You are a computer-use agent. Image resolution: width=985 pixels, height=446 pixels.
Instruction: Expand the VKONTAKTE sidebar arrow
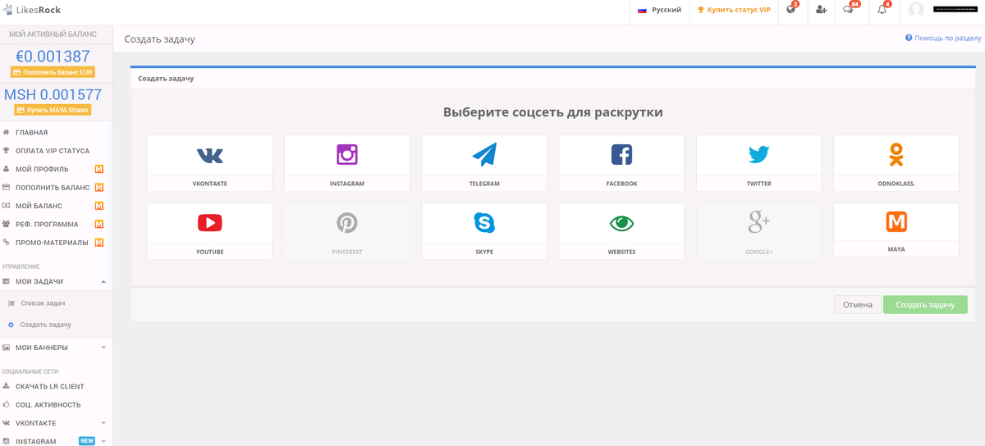coord(103,423)
